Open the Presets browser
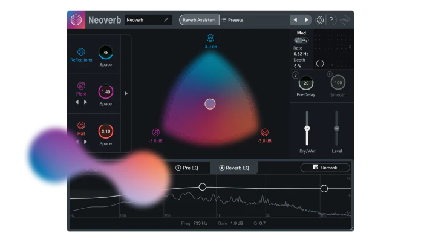The image size is (421, 242). point(255,20)
